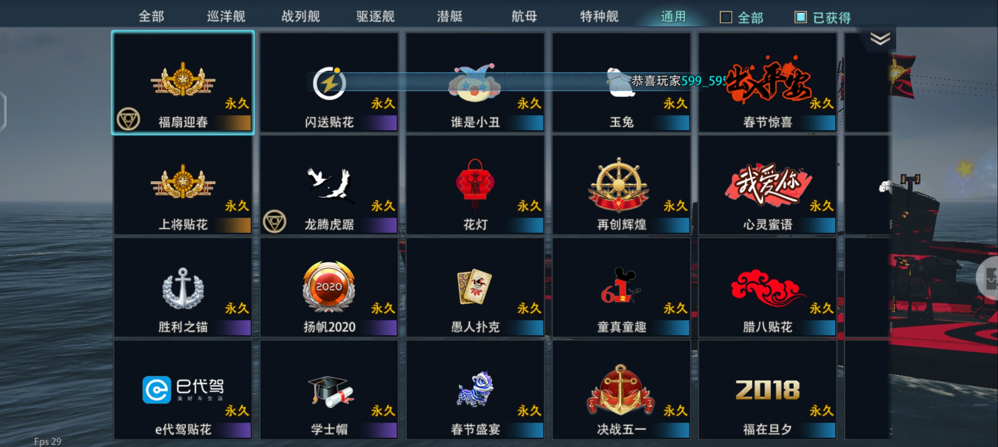Toggle the 已获得 checkbox
Image resolution: width=998 pixels, height=447 pixels.
pos(800,17)
